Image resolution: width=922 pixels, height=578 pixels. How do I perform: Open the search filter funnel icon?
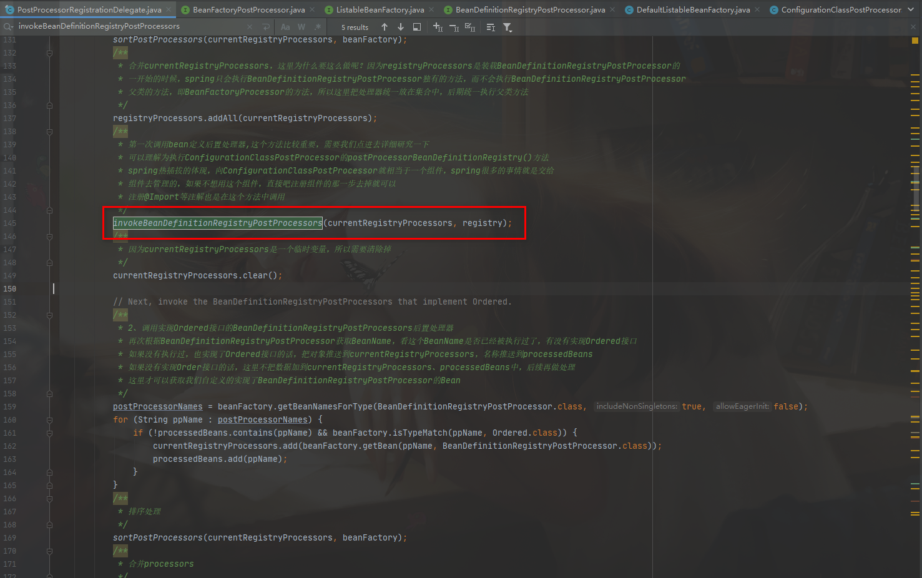point(508,27)
